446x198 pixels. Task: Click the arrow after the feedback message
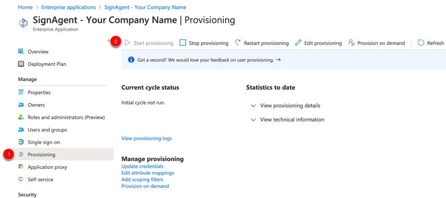click(x=279, y=60)
